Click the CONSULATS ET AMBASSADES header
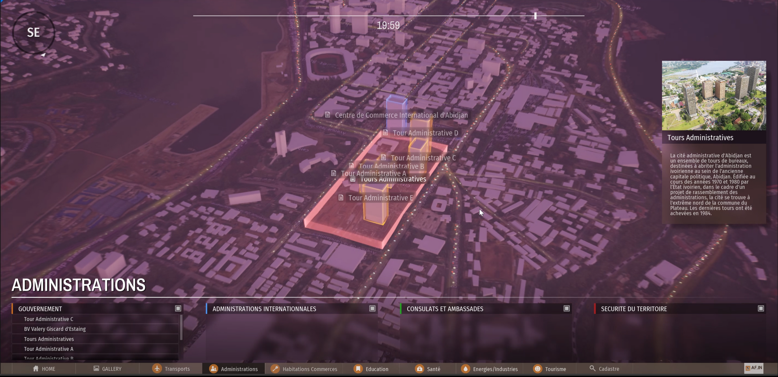778x377 pixels. pos(486,309)
